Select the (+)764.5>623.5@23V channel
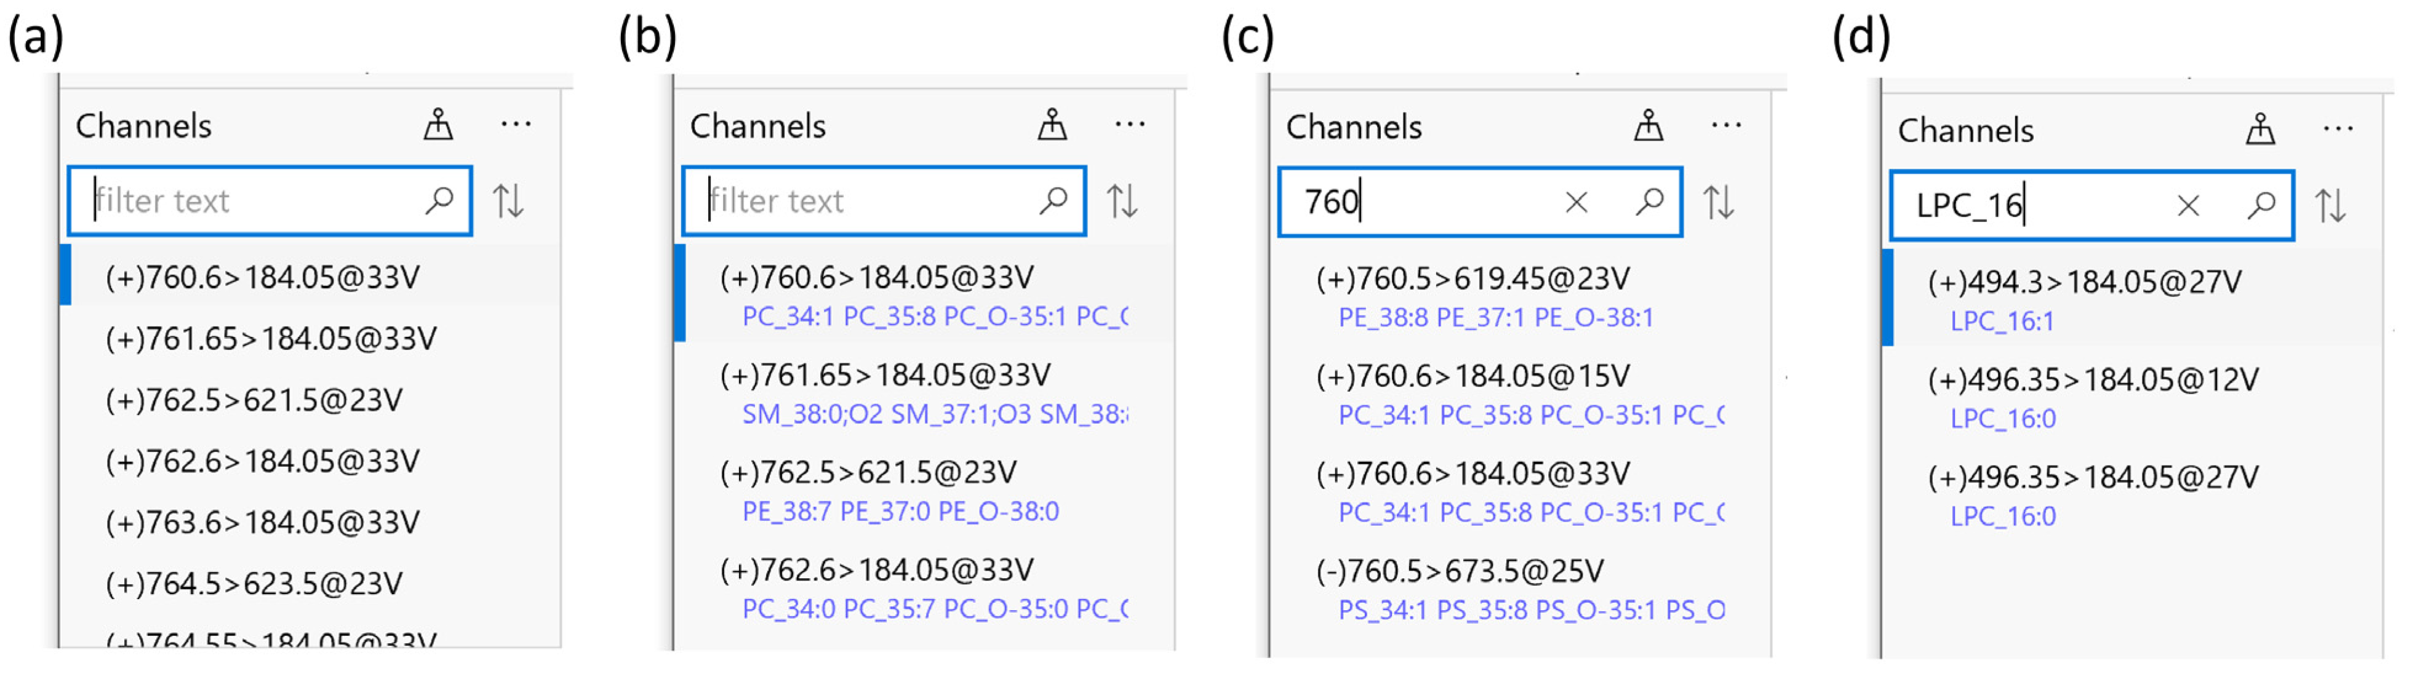The width and height of the screenshot is (2409, 679). [254, 584]
